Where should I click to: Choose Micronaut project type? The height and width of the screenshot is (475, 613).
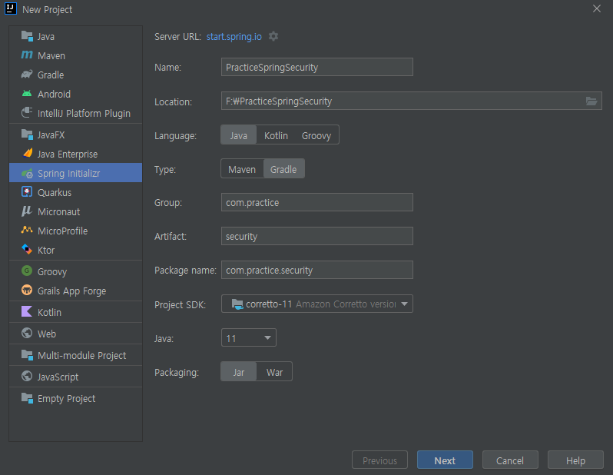[x=75, y=211]
